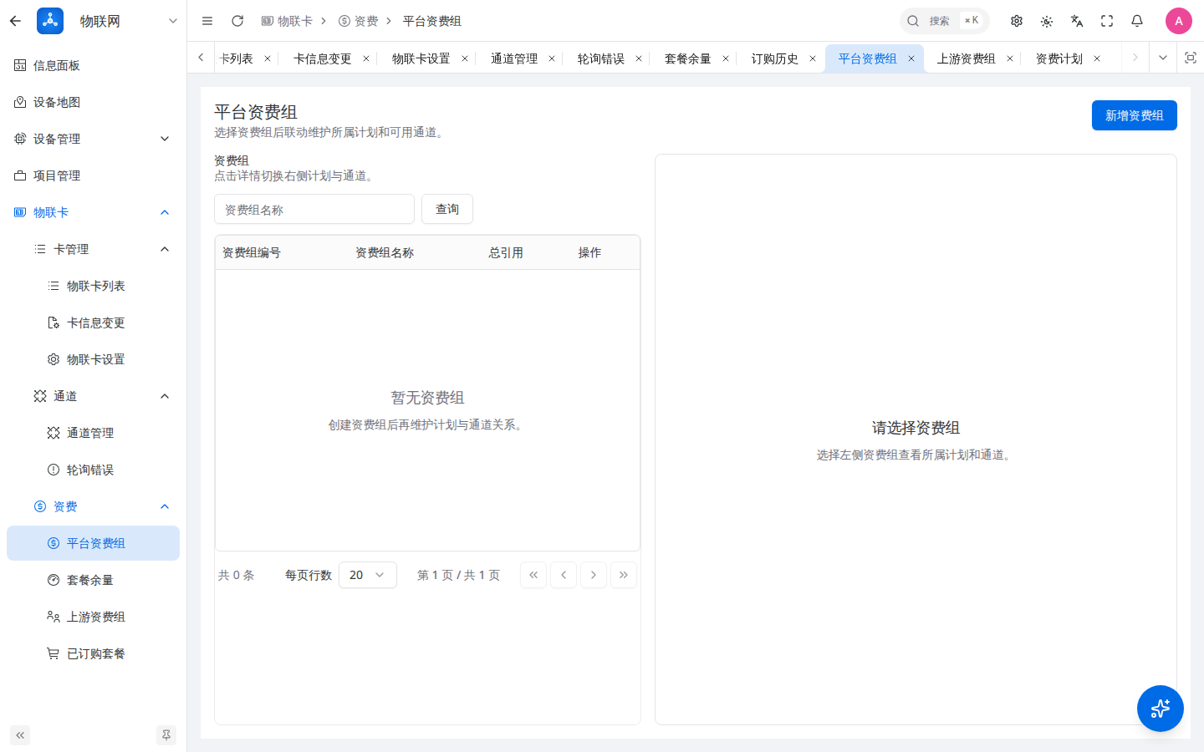Click the maximize content area icon
1204x752 pixels.
pyautogui.click(x=1191, y=58)
